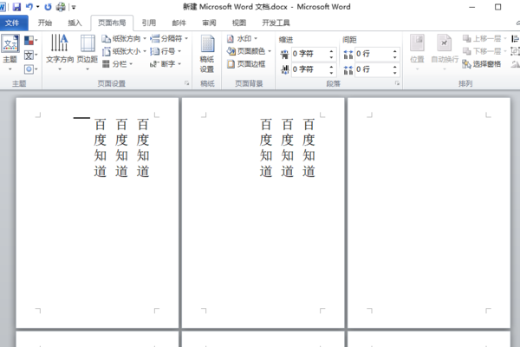
Task: Click the left indent icon under 缩进
Action: click(284, 54)
